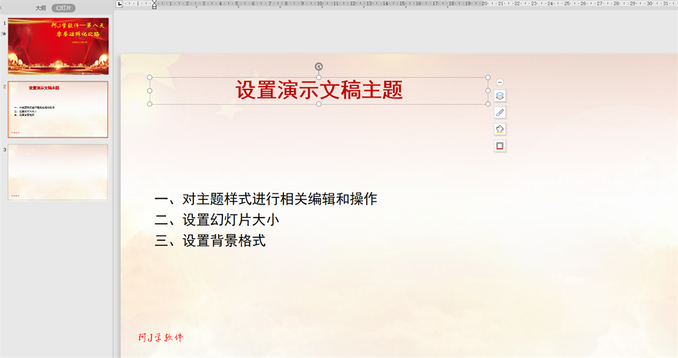Image resolution: width=678 pixels, height=358 pixels.
Task: Click the line 二、设置幻灯片大小
Action: pyautogui.click(x=217, y=220)
